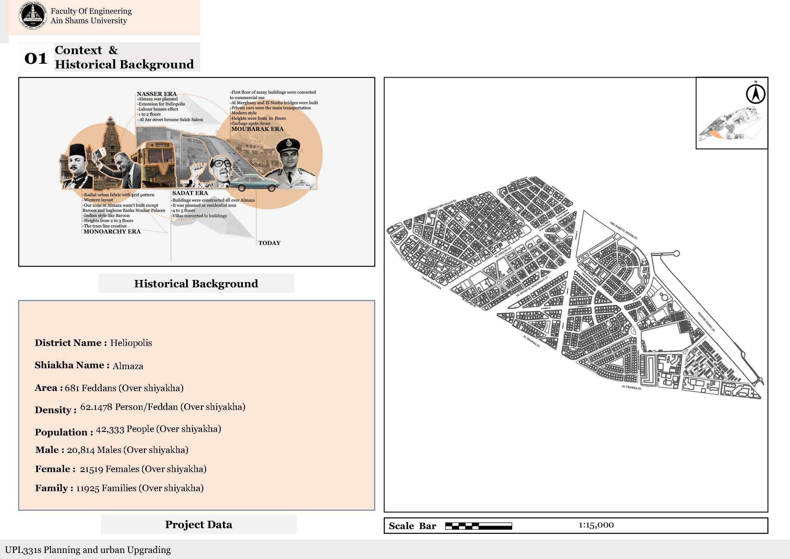Enable the TODAY marker on the timeline
Viewport: 790px width, 559px height.
click(270, 243)
